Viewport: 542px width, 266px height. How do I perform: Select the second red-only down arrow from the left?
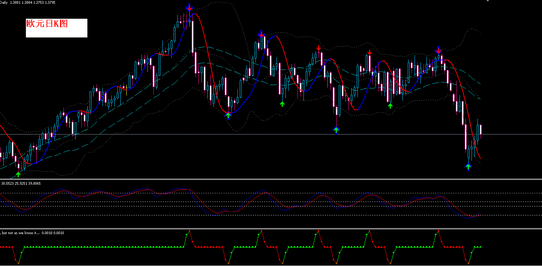[370, 52]
